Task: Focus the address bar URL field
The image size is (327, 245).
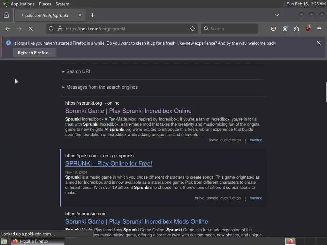Action: pos(126,29)
